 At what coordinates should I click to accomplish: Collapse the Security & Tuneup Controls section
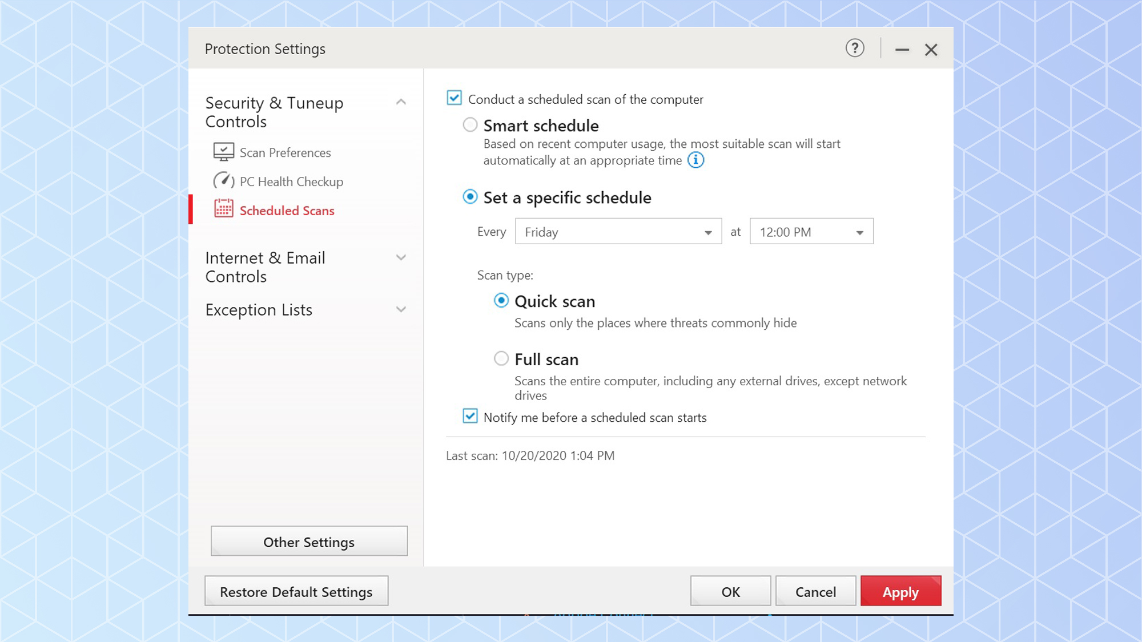coord(401,102)
